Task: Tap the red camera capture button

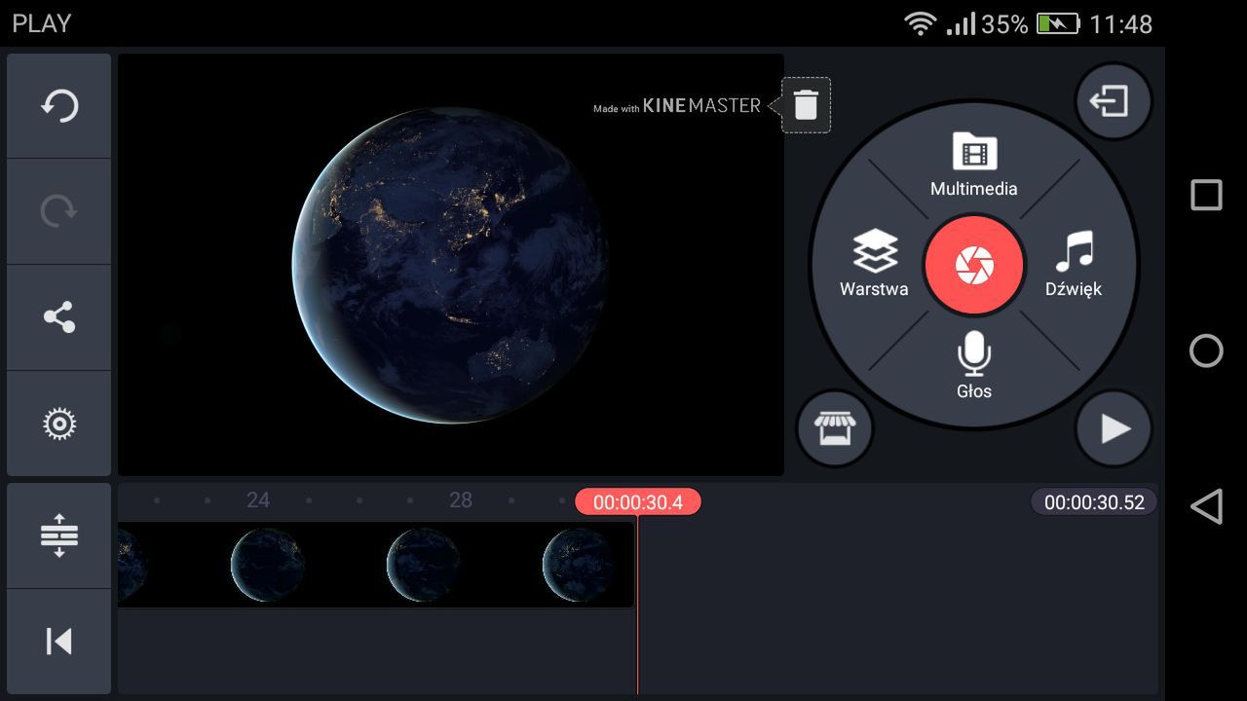Action: pos(974,265)
